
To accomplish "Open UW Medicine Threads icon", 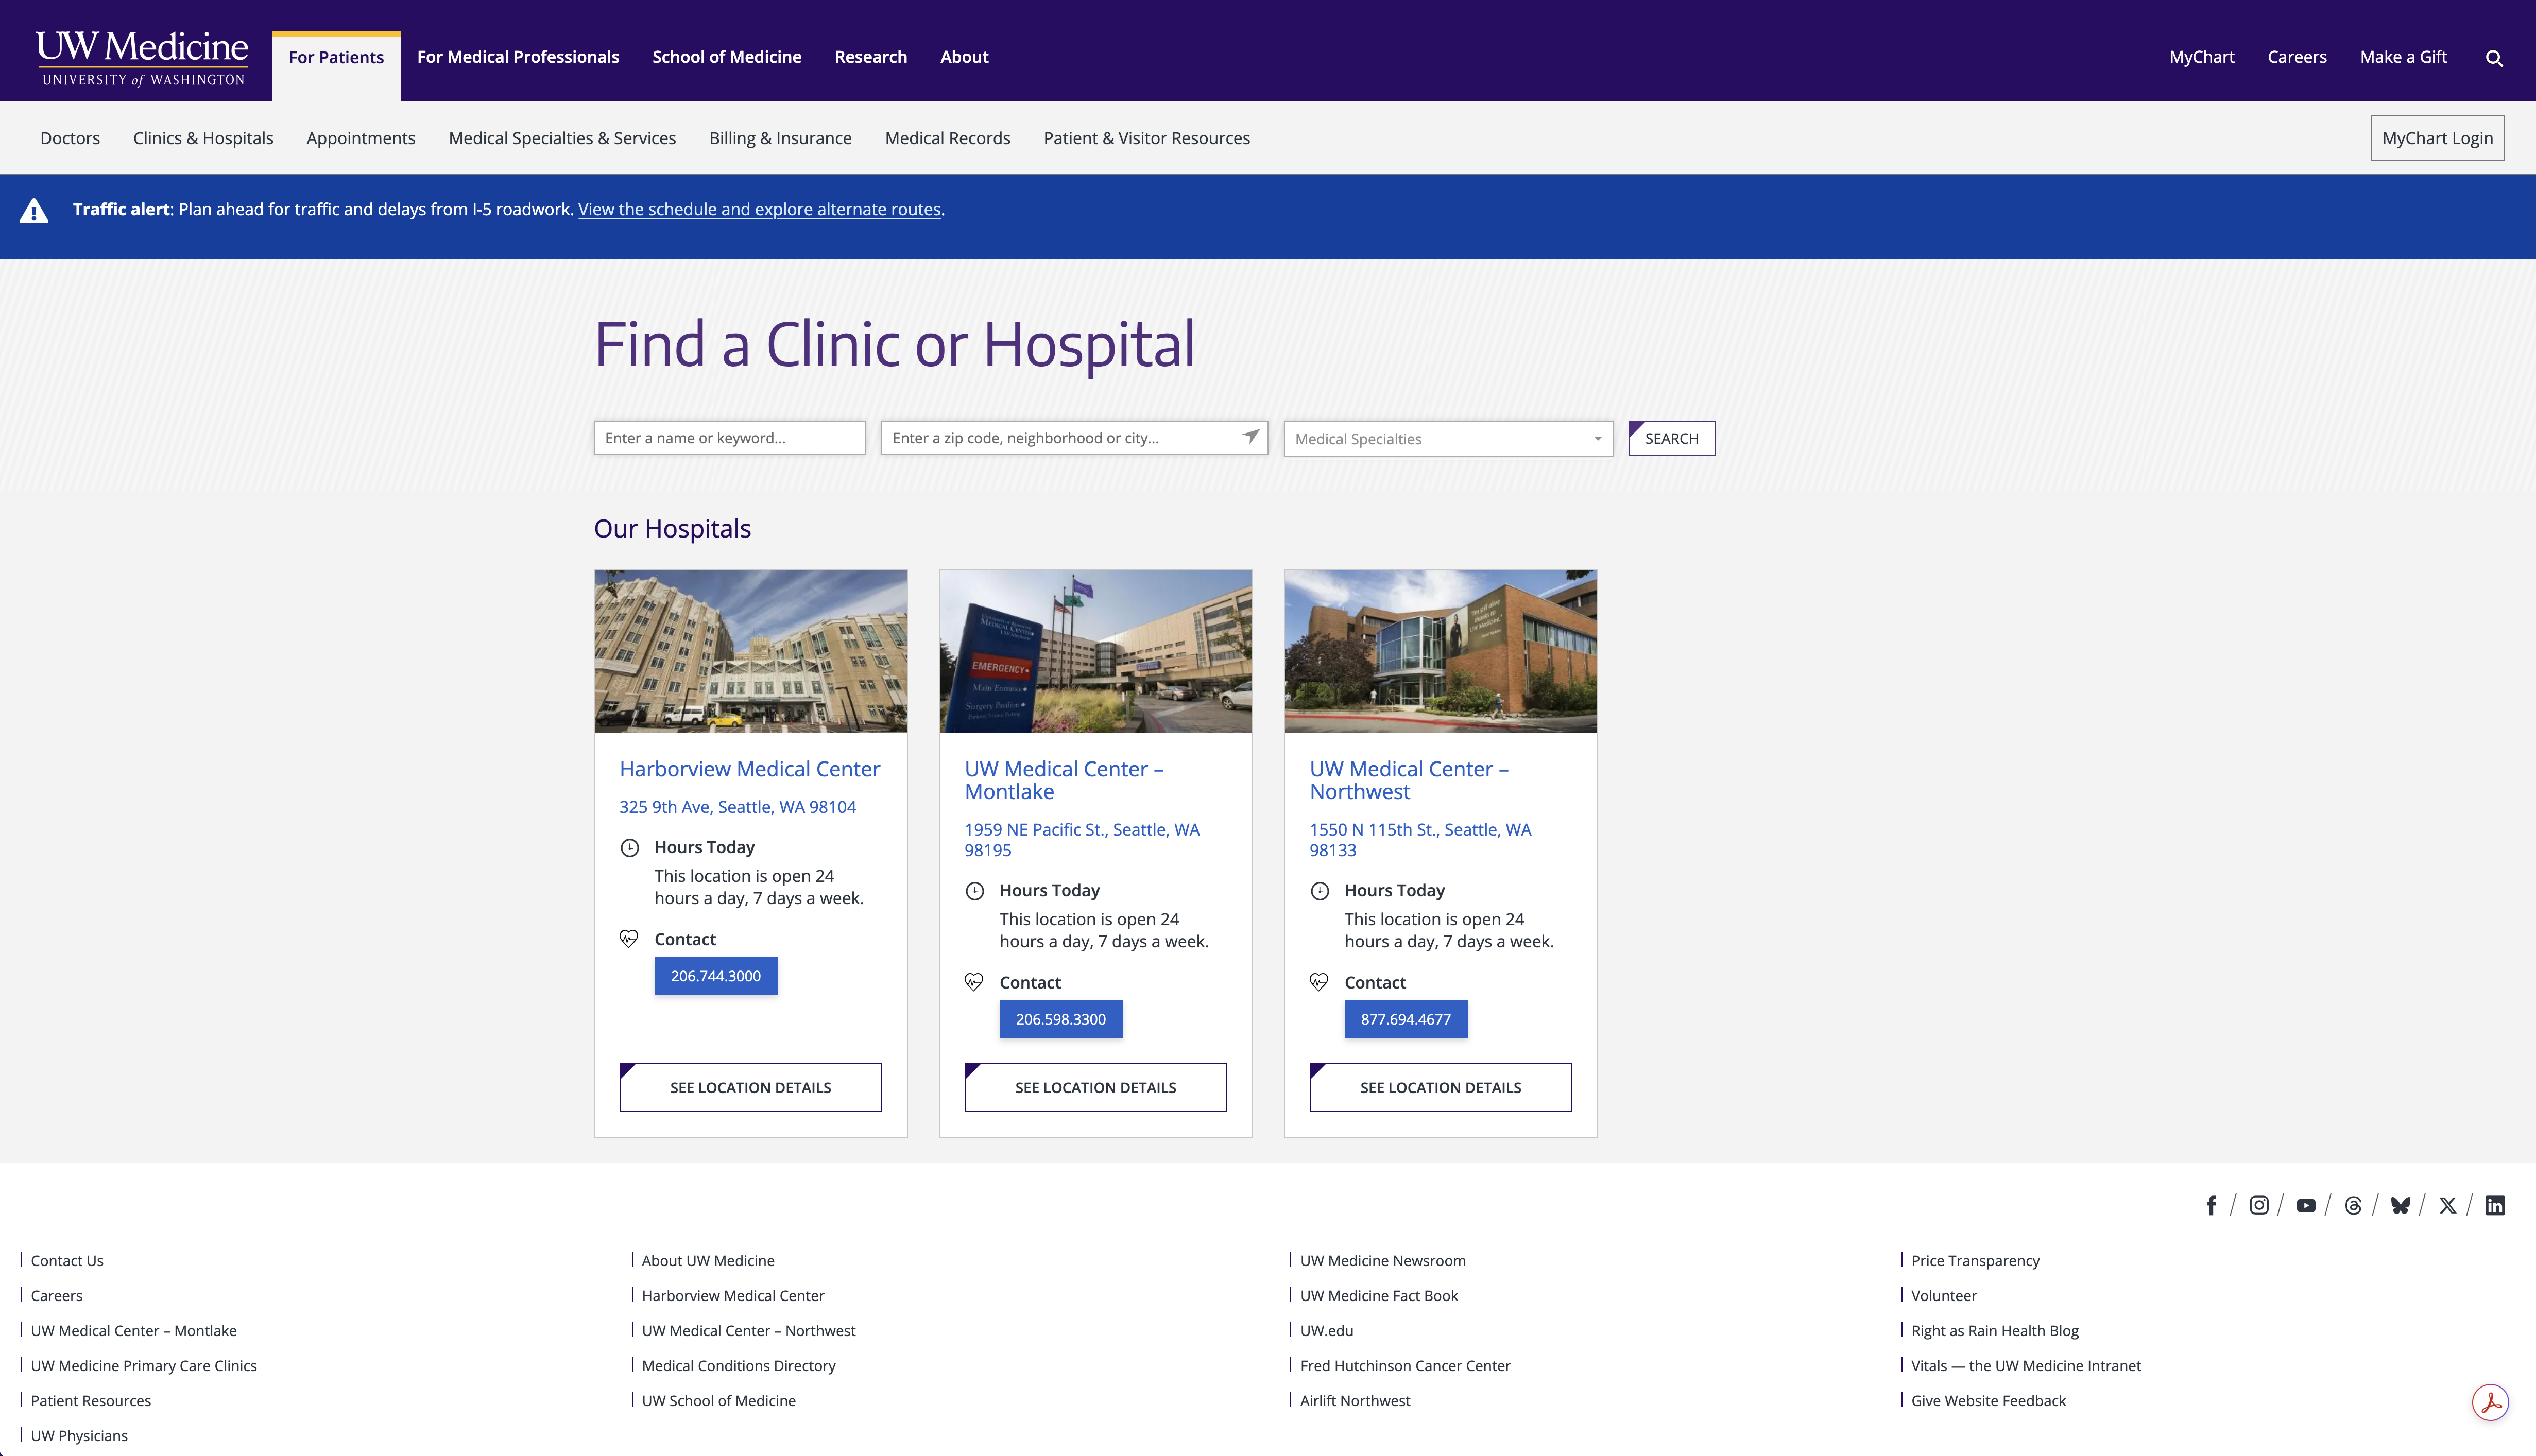I will pos(2353,1205).
